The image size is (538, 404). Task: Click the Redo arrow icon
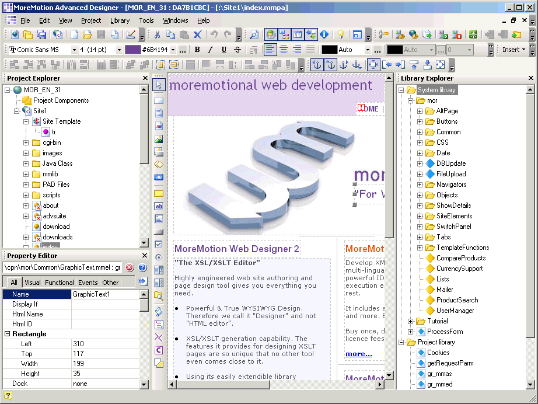tap(227, 34)
